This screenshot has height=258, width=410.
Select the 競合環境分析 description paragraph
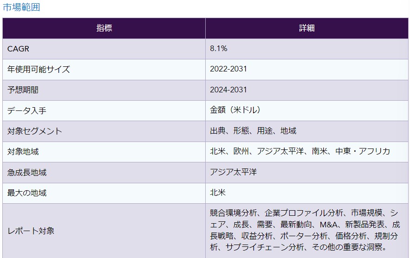(305, 230)
